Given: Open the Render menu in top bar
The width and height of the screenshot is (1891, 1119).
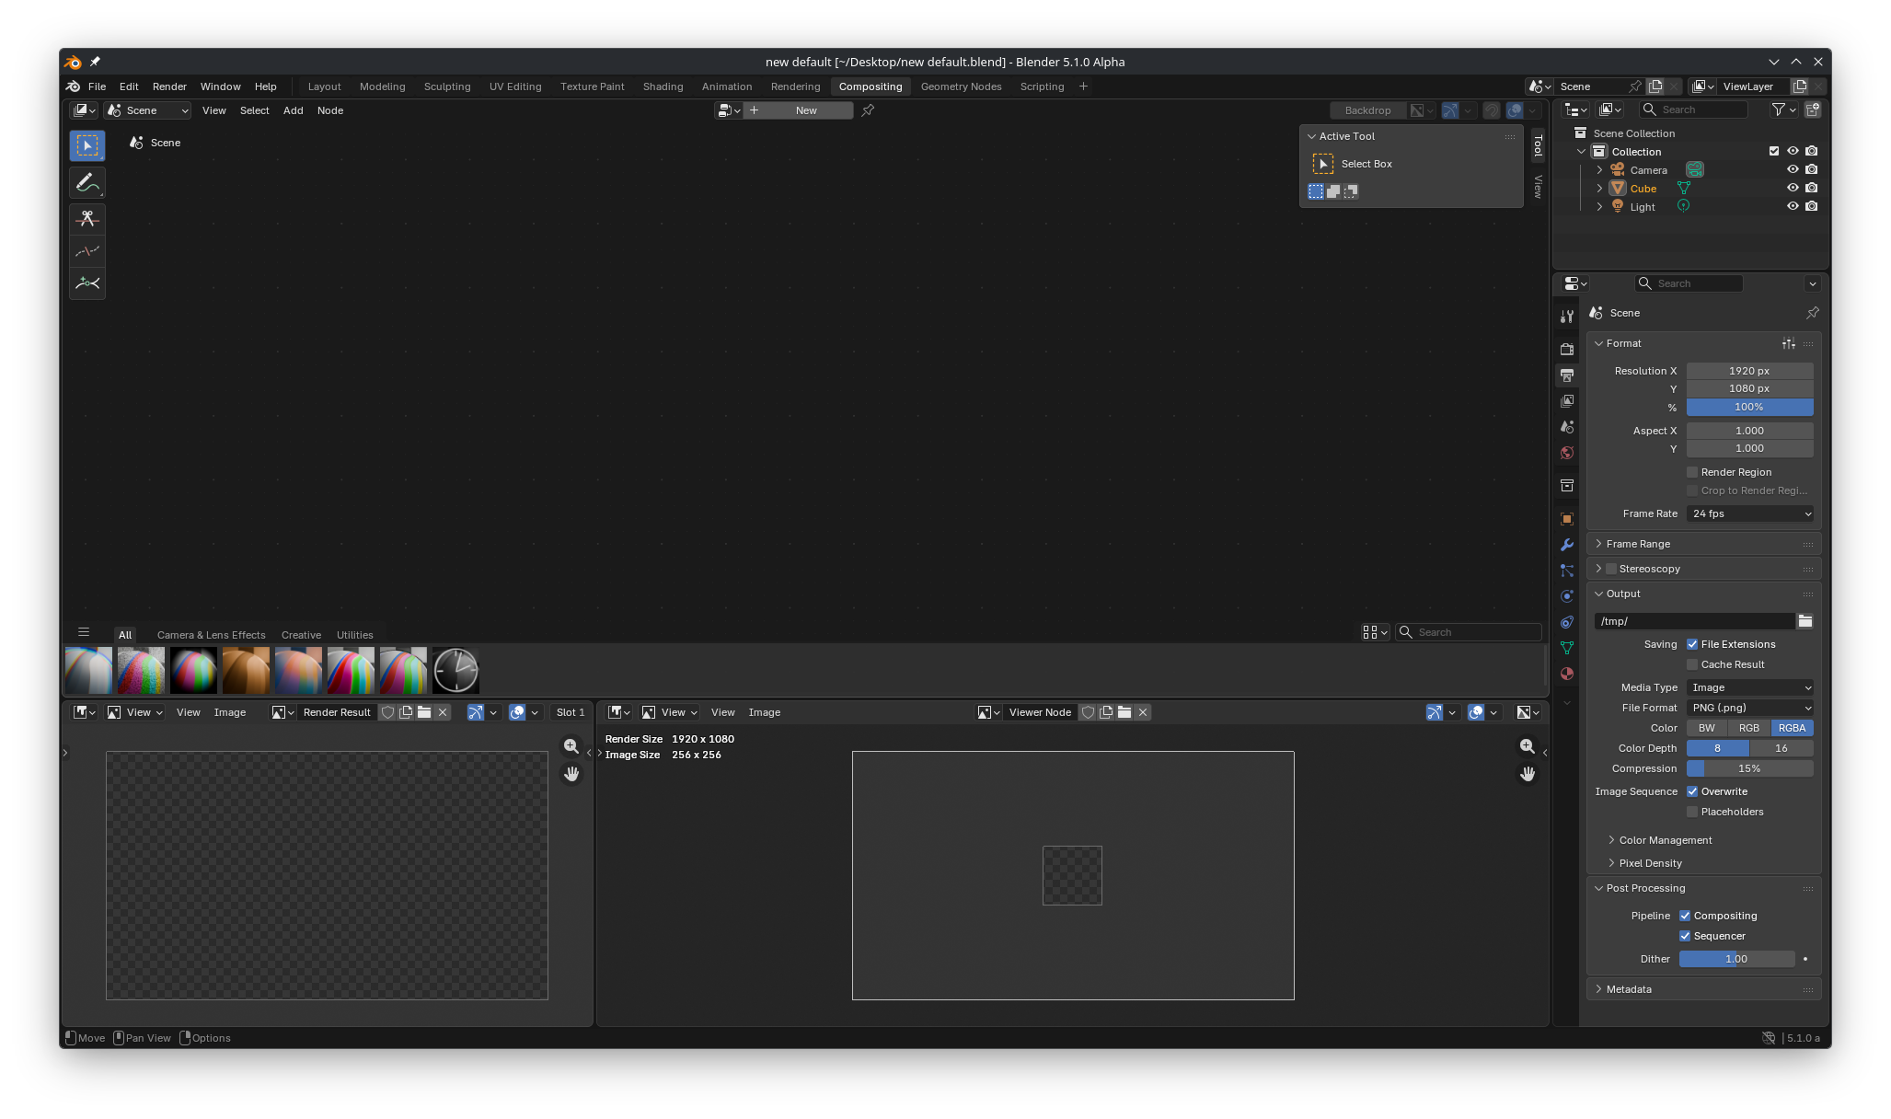Looking at the screenshot, I should click(x=169, y=87).
